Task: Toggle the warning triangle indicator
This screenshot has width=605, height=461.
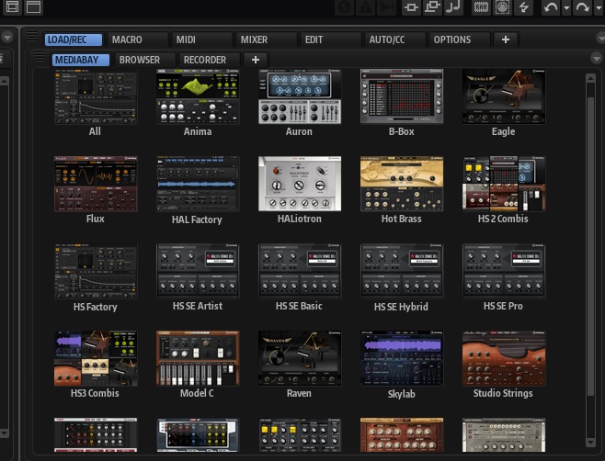Action: coord(365,7)
